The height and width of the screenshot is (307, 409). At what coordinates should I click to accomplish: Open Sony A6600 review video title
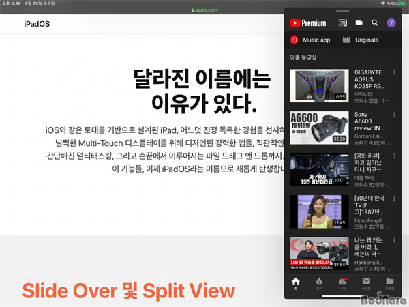369,121
